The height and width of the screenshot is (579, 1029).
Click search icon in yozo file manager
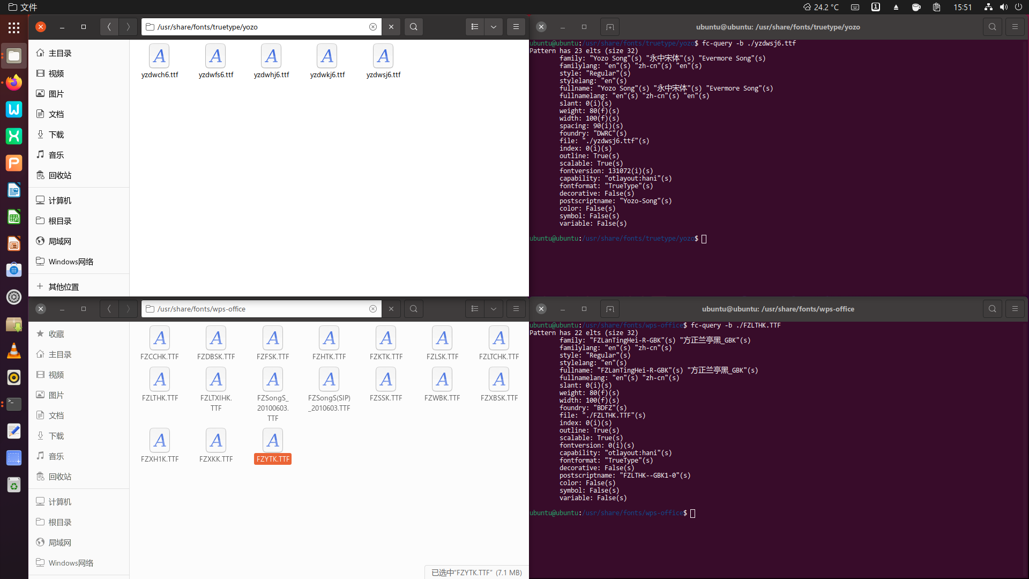coord(414,27)
